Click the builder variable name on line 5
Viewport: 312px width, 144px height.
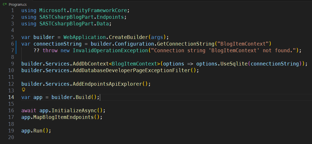(44, 37)
